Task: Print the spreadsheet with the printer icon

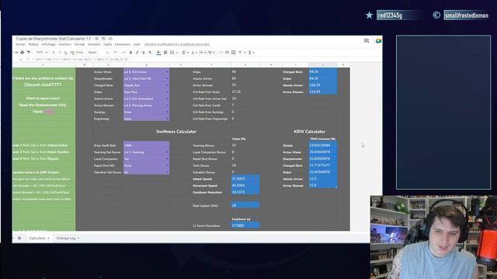Action: tap(23, 53)
